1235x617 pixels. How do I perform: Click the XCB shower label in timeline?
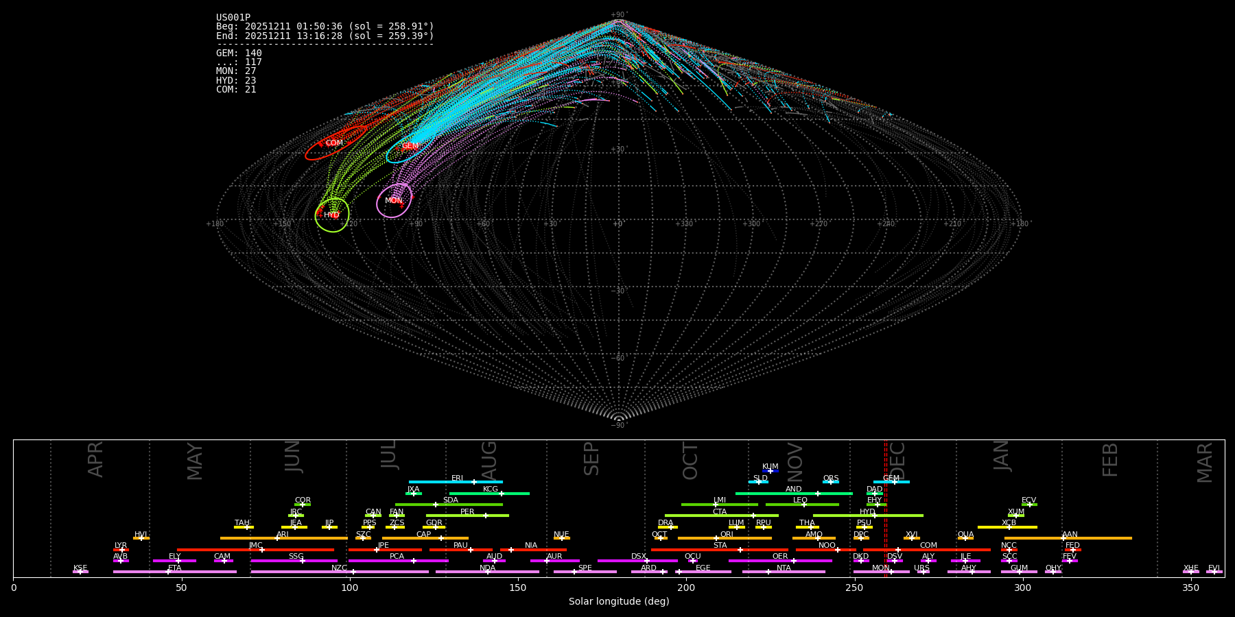point(1009,523)
